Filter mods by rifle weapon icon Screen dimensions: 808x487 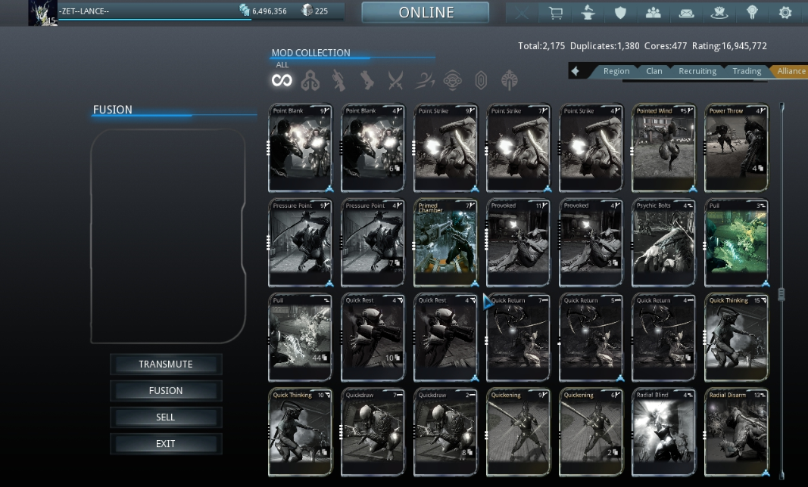[x=338, y=80]
